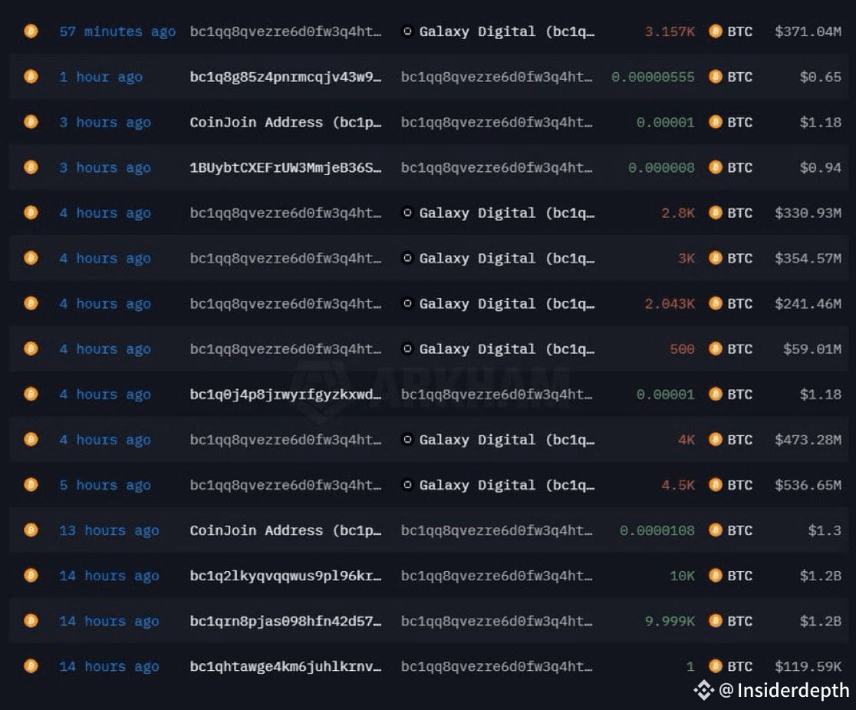The height and width of the screenshot is (710, 856).
Task: Click the $1.3 value
Action: coord(825,530)
